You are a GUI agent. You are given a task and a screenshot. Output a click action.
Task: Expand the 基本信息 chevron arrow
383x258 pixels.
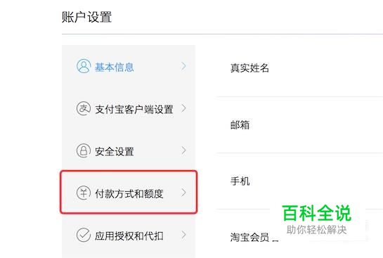[x=183, y=66]
